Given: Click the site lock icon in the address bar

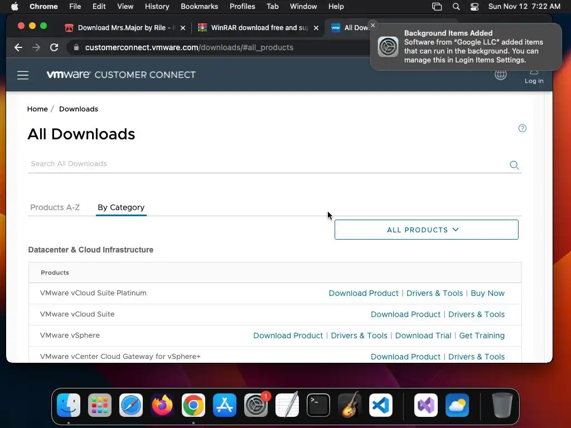Looking at the screenshot, I should point(76,47).
